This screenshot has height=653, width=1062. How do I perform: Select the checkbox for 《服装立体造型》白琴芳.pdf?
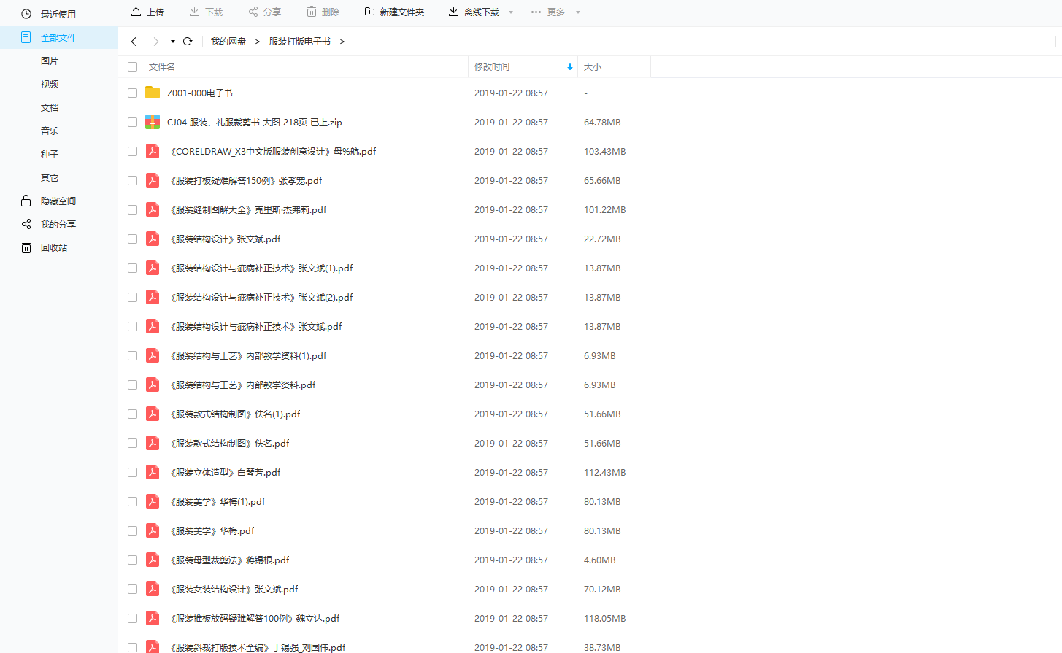point(132,472)
